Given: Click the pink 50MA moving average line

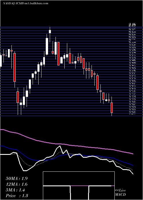Looking at the screenshot, I should (66, 145).
